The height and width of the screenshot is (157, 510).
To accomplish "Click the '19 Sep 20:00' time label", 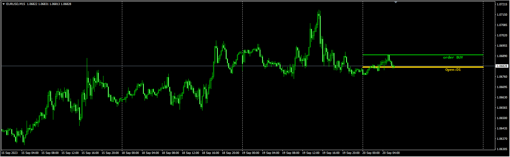I will click(351, 153).
